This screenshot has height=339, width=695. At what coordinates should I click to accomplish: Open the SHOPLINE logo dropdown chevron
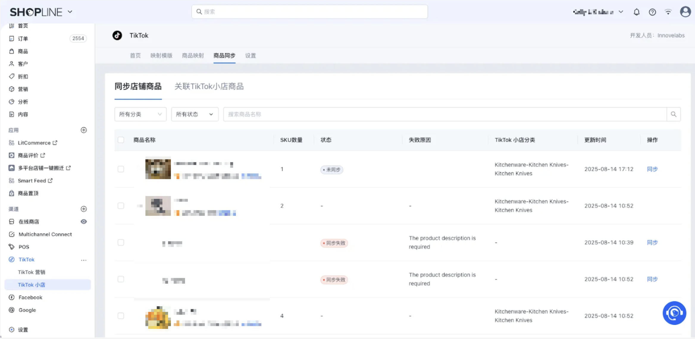[x=70, y=12]
